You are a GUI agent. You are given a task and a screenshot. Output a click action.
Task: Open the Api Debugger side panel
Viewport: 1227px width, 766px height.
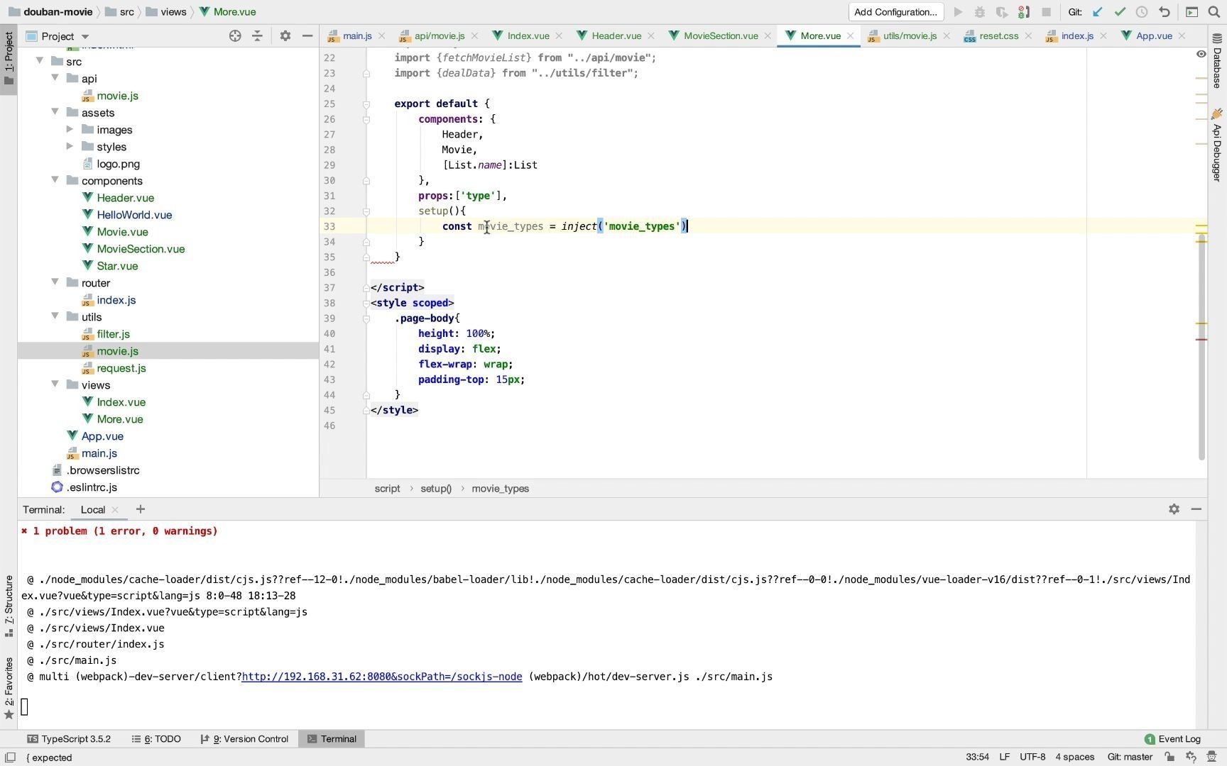coord(1217,147)
